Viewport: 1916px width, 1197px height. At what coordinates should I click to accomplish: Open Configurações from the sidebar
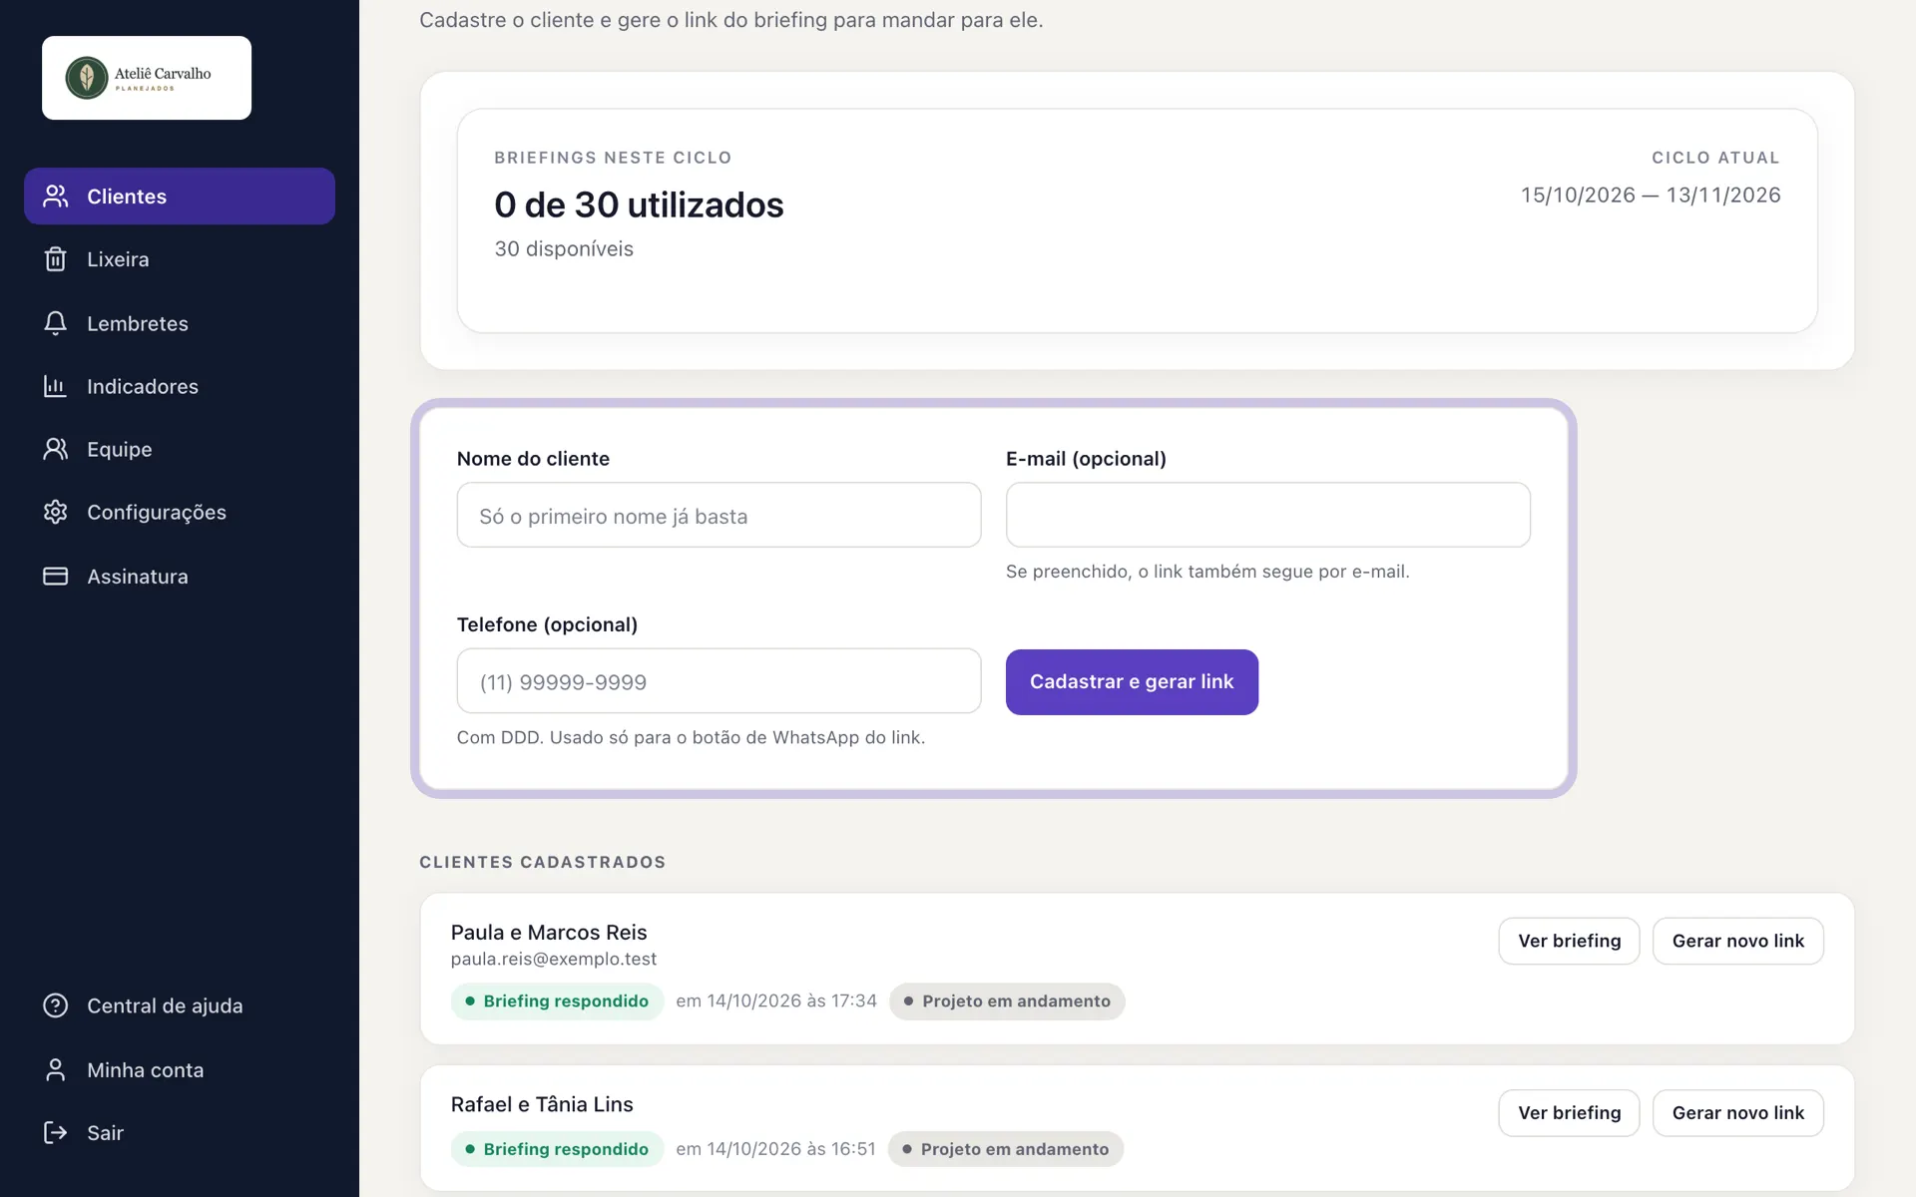[180, 512]
